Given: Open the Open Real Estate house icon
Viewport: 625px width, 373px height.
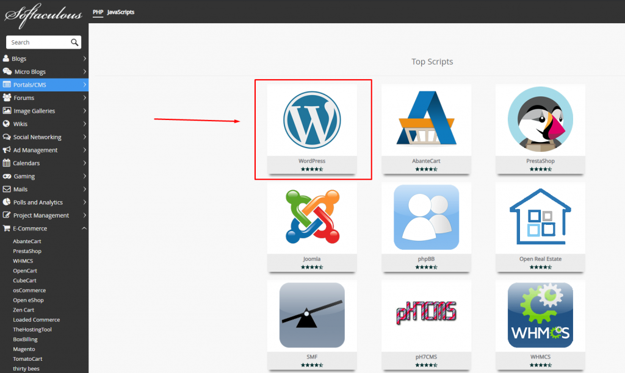Looking at the screenshot, I should 541,216.
